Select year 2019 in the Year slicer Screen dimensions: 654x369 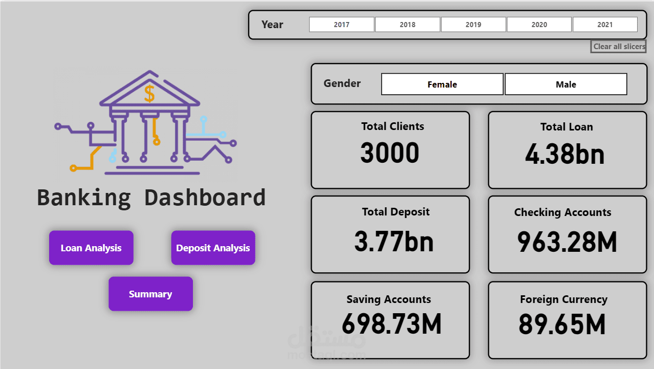[x=473, y=24]
